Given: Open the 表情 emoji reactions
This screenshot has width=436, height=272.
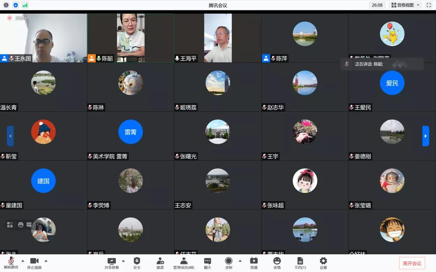Looking at the screenshot, I should 277,261.
